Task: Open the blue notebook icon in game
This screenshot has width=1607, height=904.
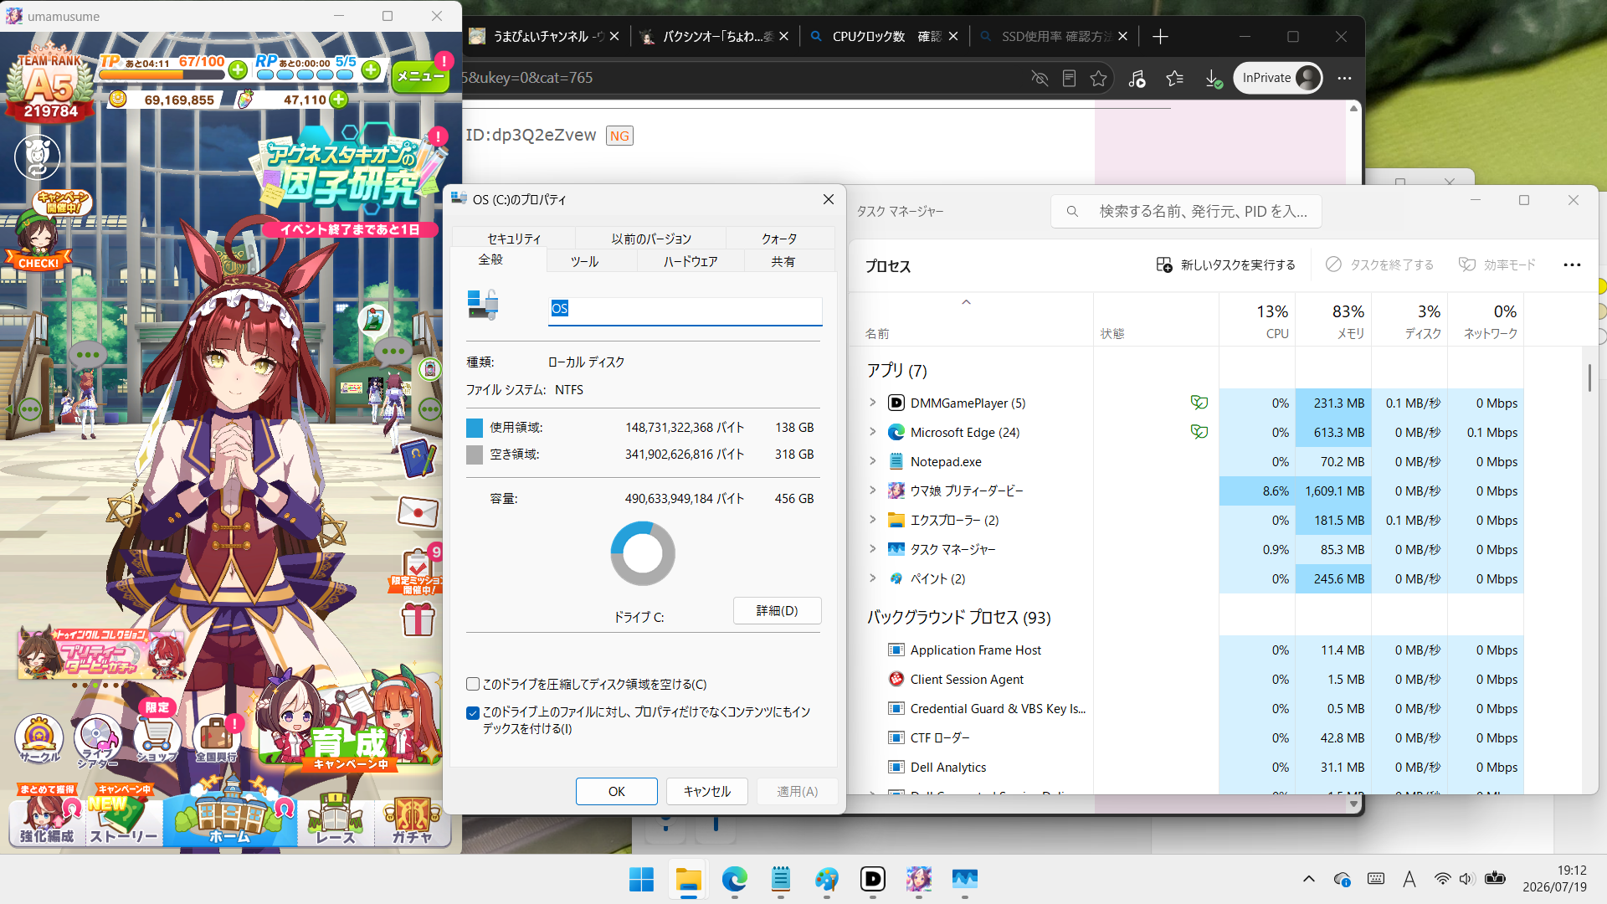Action: click(418, 458)
